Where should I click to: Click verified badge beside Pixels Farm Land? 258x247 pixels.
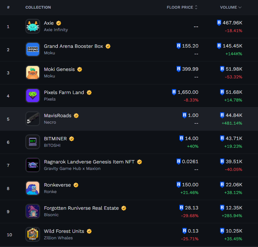pyautogui.click(x=89, y=93)
